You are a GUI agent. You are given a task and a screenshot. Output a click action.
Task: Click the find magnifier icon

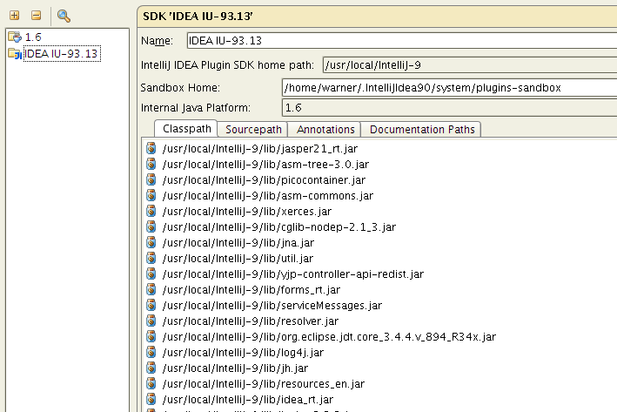point(64,16)
